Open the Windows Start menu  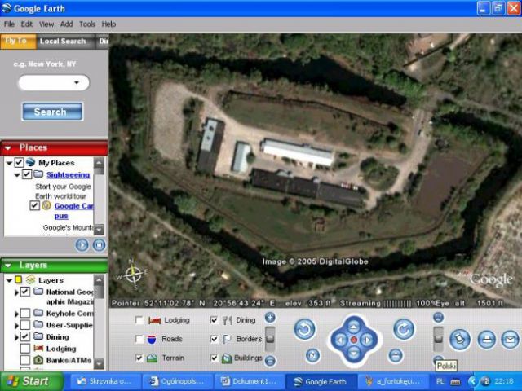coord(32,381)
